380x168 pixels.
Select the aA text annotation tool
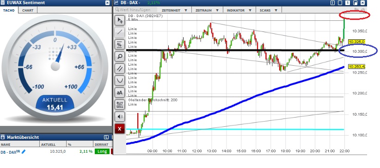(x=120, y=93)
